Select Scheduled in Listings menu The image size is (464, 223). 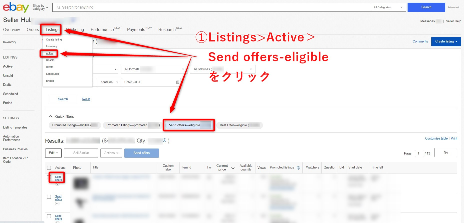point(52,74)
